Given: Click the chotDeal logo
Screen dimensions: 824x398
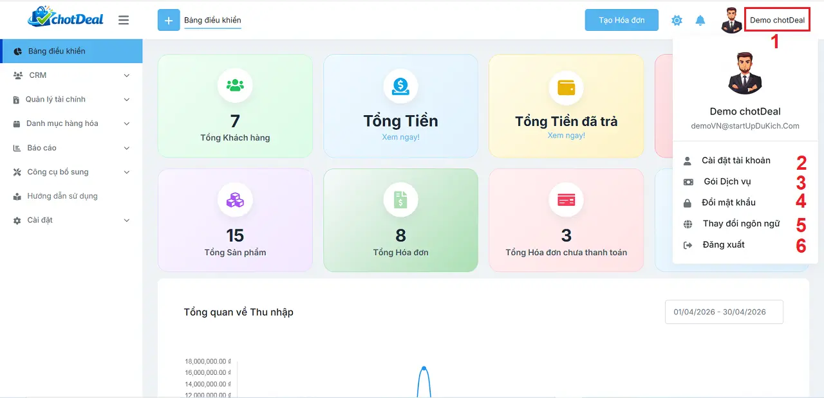Looking at the screenshot, I should click(x=64, y=19).
